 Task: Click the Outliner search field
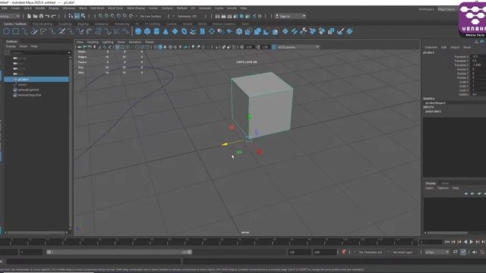click(39, 52)
